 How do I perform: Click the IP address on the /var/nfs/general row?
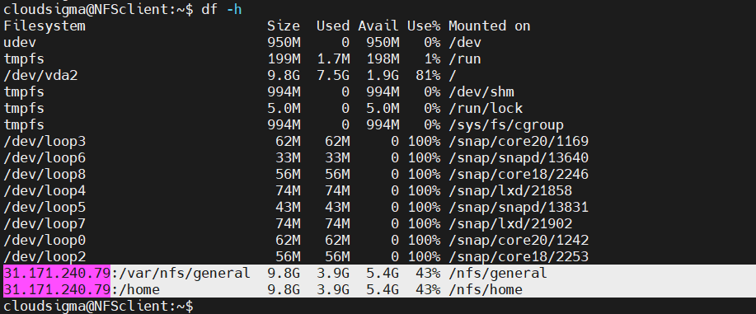pyautogui.click(x=57, y=273)
